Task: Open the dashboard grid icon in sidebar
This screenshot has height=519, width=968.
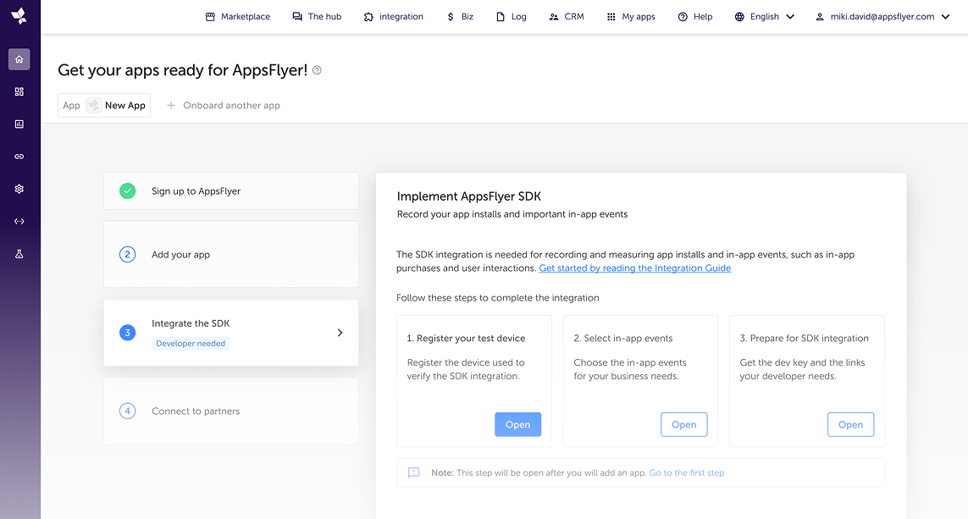Action: click(19, 91)
